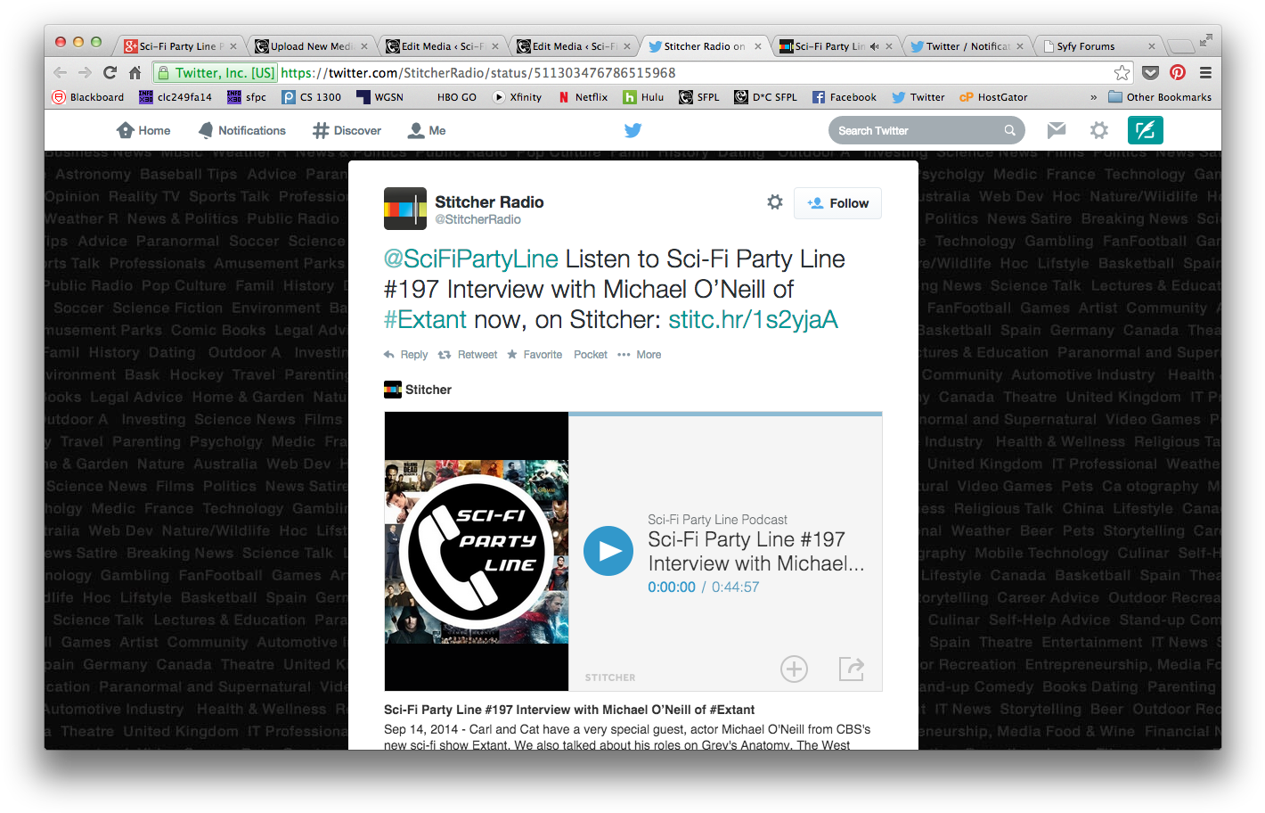Screen dimensions: 1265x813
Task: Follow Stitcher Radio
Action: coord(838,203)
